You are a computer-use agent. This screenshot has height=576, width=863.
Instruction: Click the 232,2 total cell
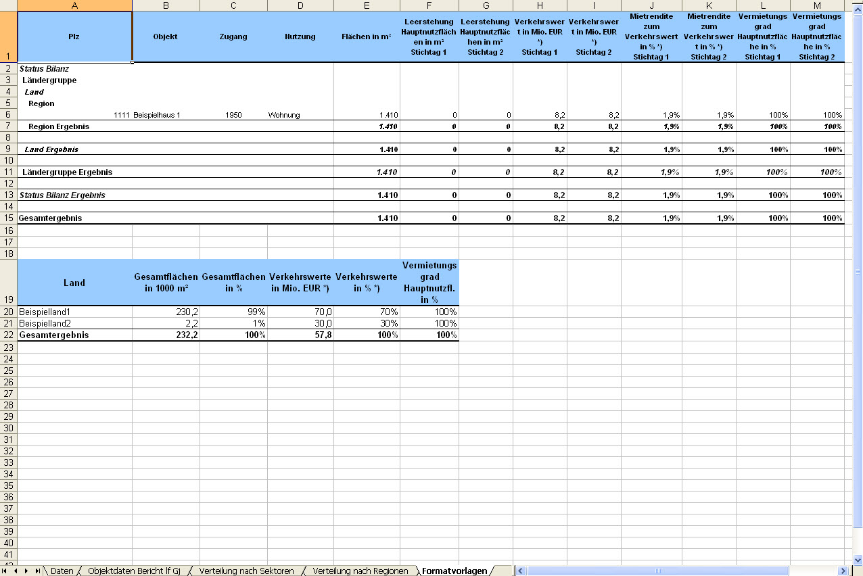click(x=166, y=335)
